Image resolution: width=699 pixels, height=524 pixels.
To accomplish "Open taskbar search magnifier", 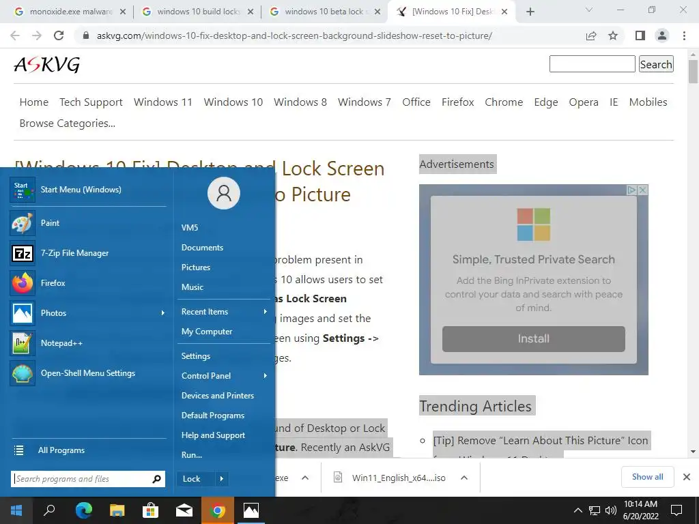I will pyautogui.click(x=49, y=510).
